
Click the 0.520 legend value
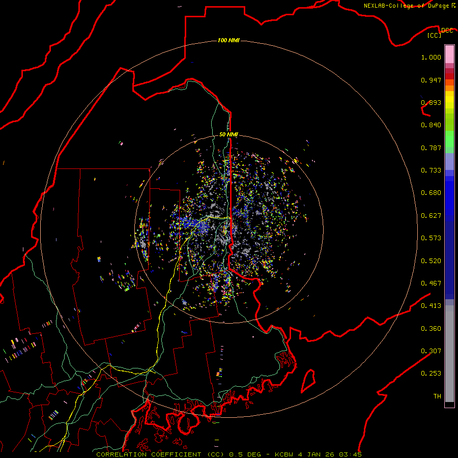431,261
